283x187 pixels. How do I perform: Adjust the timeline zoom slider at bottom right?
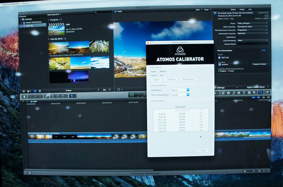coord(254,171)
